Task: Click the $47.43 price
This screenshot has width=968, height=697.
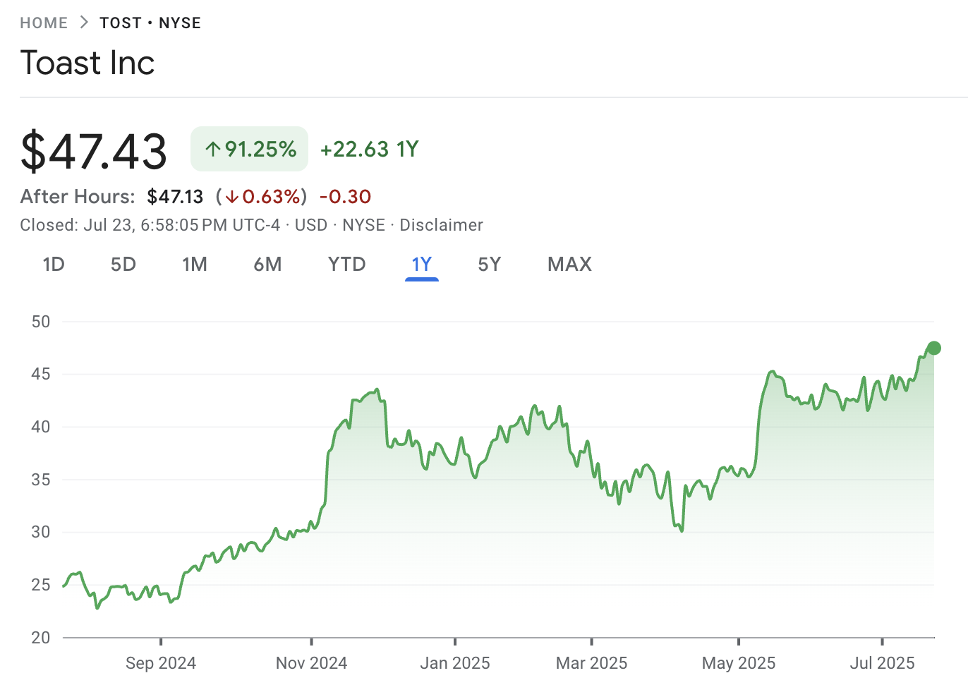Action: [94, 150]
